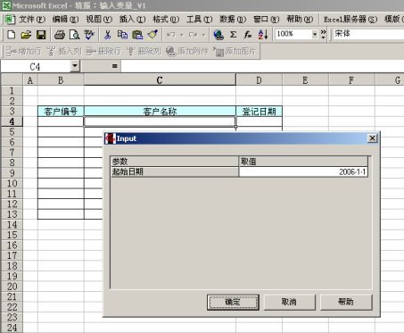Open the 文件 (File) menu

[32, 20]
